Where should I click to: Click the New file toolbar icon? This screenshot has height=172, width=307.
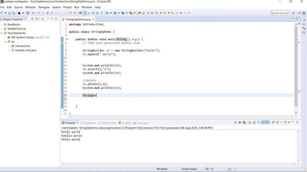[x=2, y=13]
